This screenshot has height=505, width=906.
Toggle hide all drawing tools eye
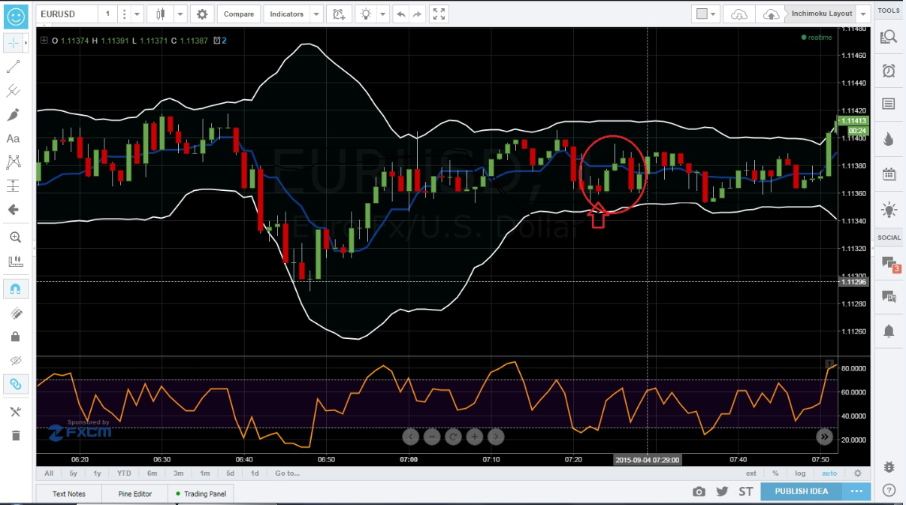(x=15, y=360)
